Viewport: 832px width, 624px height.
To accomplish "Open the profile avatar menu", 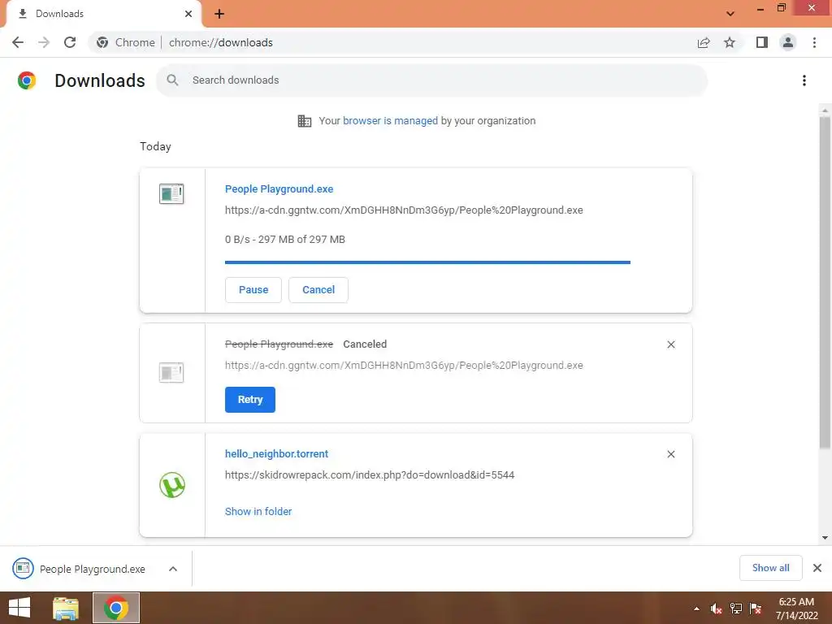I will pos(788,42).
